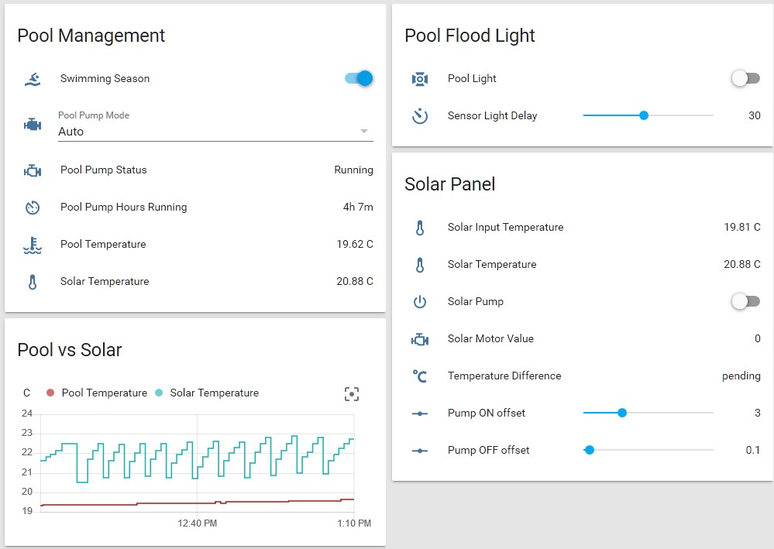Image resolution: width=774 pixels, height=549 pixels.
Task: Click the Swimming Season swimmer icon
Action: click(x=33, y=79)
